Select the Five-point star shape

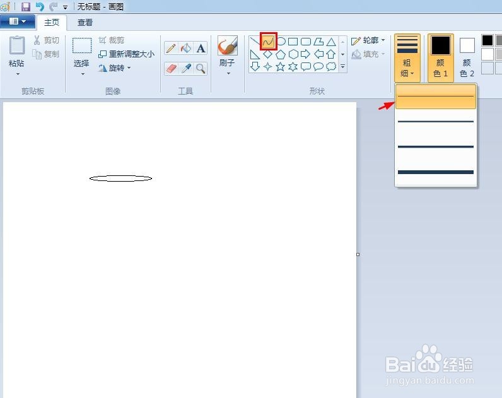point(281,66)
